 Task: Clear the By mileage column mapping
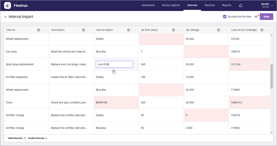(x=218, y=30)
